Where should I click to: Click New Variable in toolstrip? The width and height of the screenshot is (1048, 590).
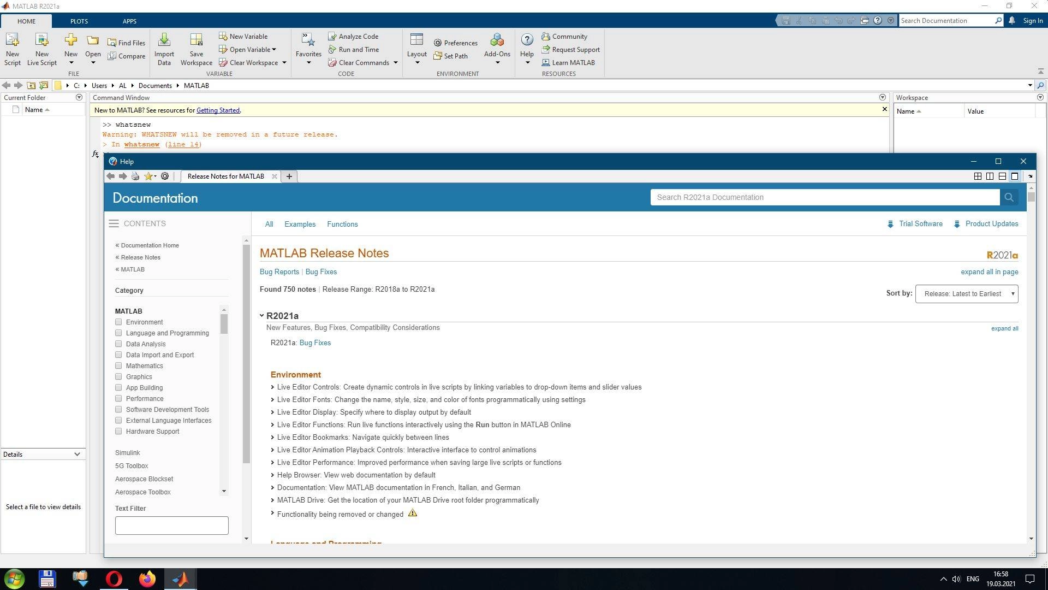coord(243,36)
